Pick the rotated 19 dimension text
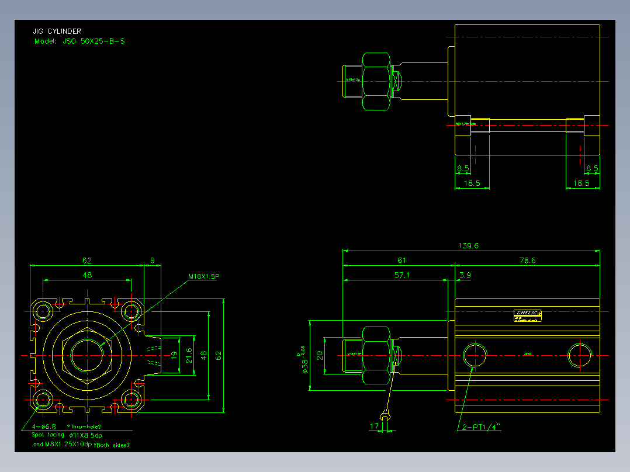Viewport: 630px width, 472px height. [x=174, y=356]
